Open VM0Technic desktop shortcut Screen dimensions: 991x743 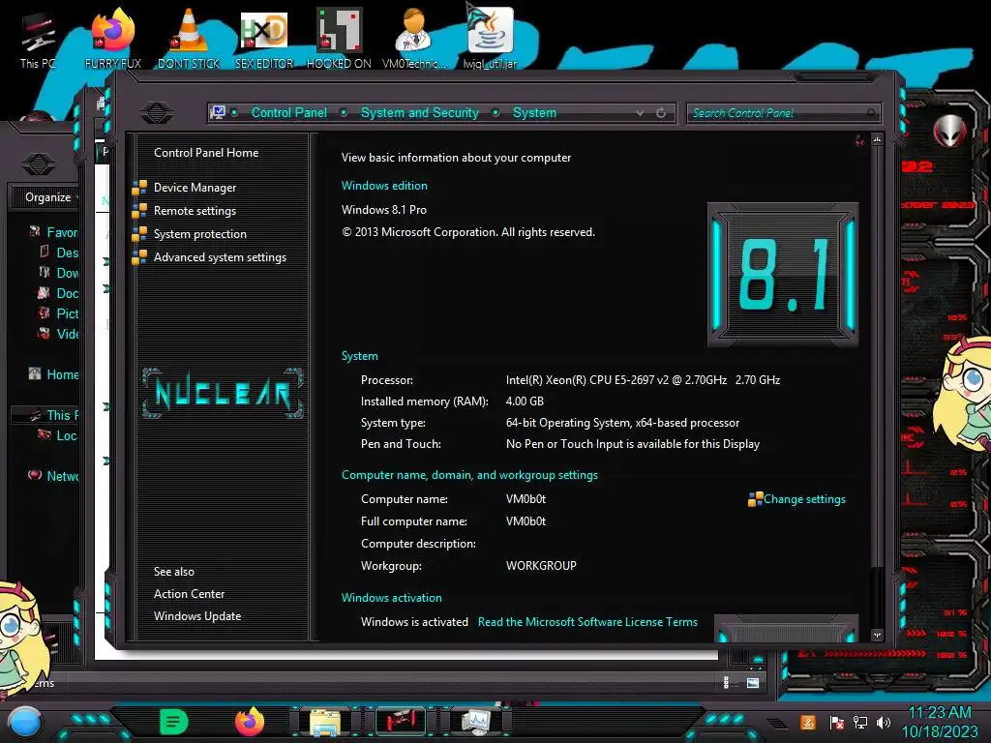[x=414, y=38]
